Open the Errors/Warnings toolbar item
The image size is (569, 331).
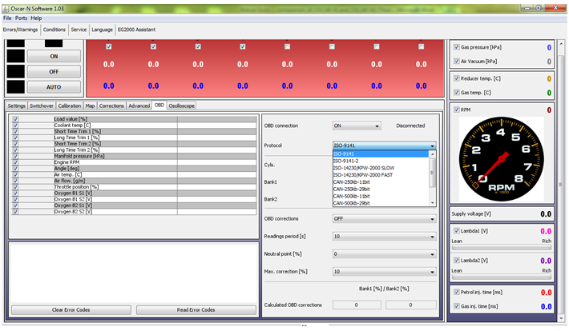click(x=20, y=30)
